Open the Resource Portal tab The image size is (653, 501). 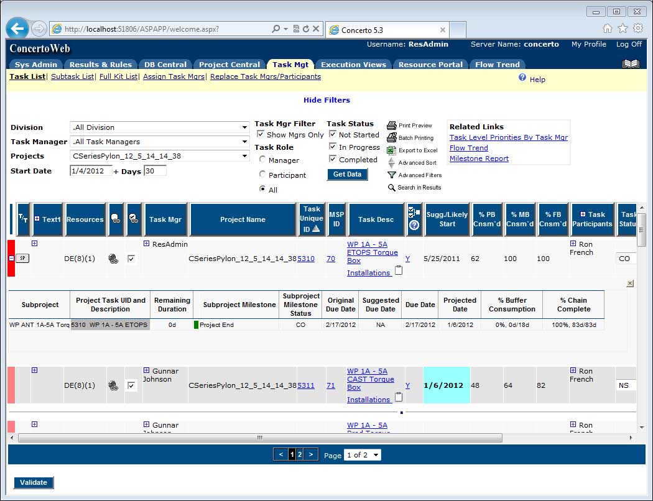(430, 65)
